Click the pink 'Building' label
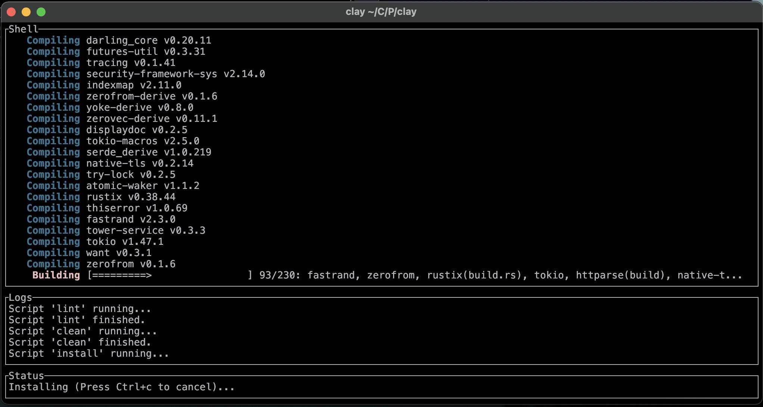 56,275
